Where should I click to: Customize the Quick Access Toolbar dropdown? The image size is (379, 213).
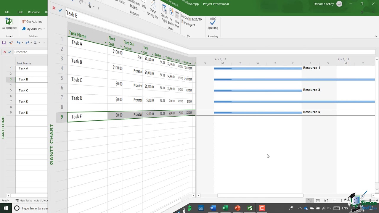(44, 43)
